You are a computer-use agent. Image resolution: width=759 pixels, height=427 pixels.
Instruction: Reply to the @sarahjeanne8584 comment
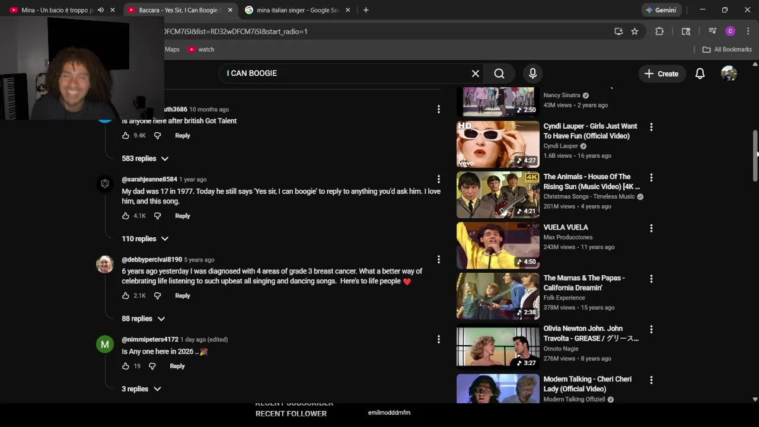pos(183,216)
